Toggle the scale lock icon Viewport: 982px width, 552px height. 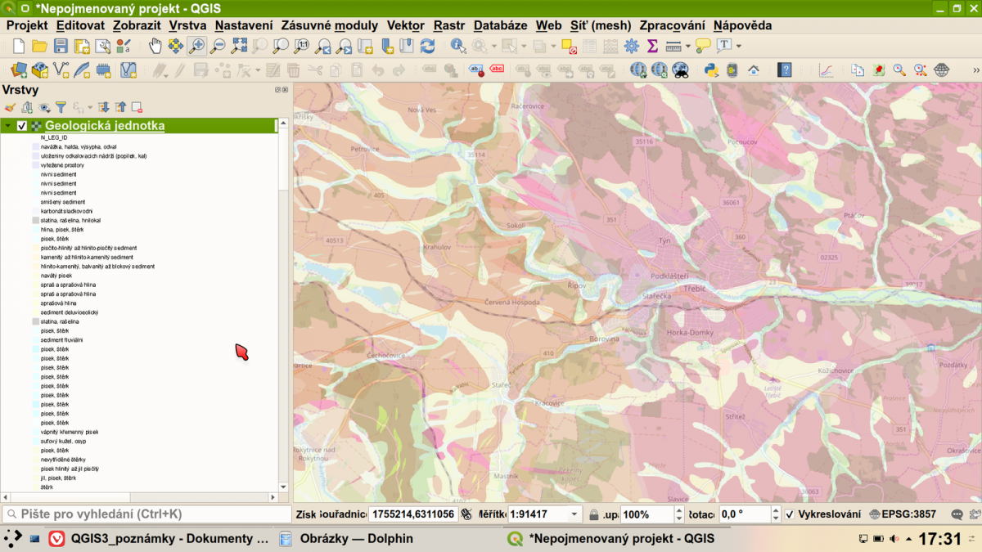pyautogui.click(x=594, y=514)
